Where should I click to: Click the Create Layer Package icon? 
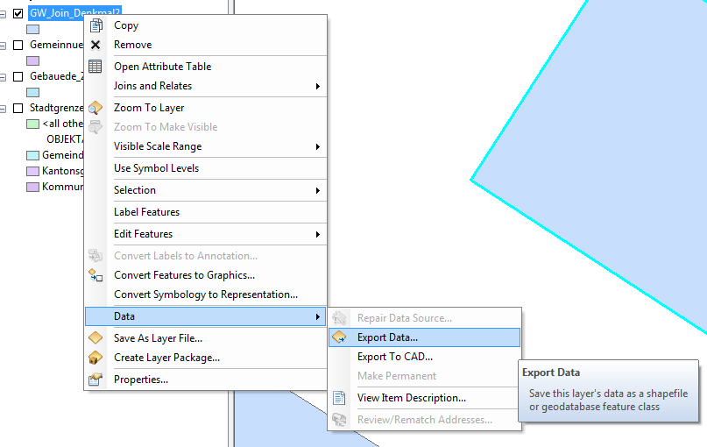tap(96, 358)
